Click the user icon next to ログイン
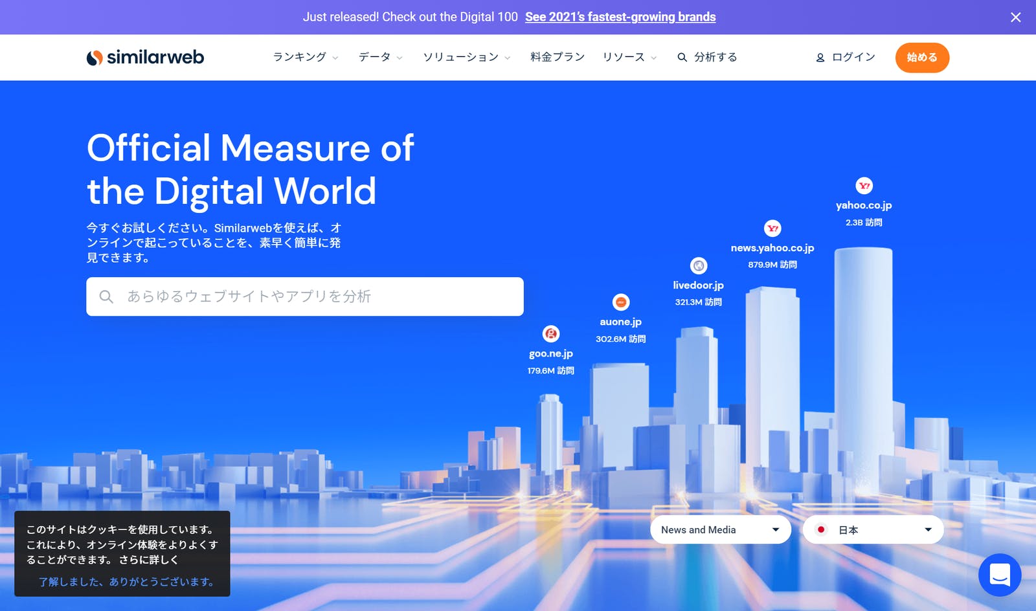 [820, 58]
